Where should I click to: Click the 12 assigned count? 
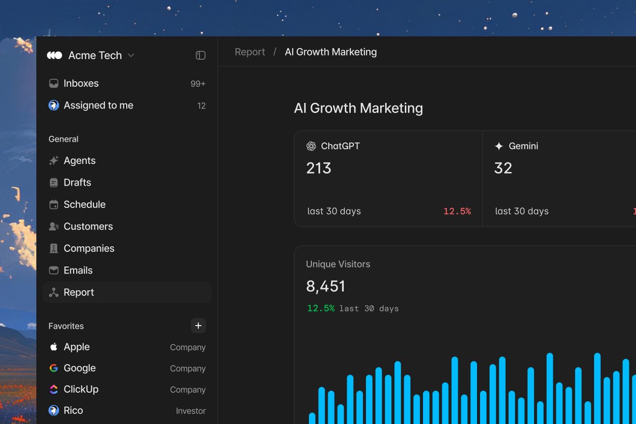pos(201,105)
